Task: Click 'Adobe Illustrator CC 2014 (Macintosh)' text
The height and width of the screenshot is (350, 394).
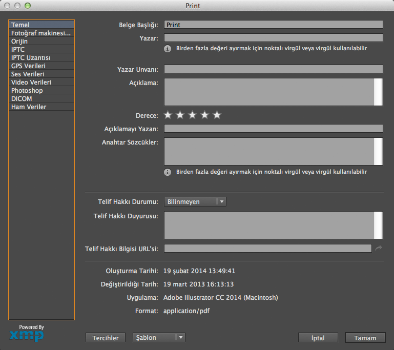Action: (221, 298)
